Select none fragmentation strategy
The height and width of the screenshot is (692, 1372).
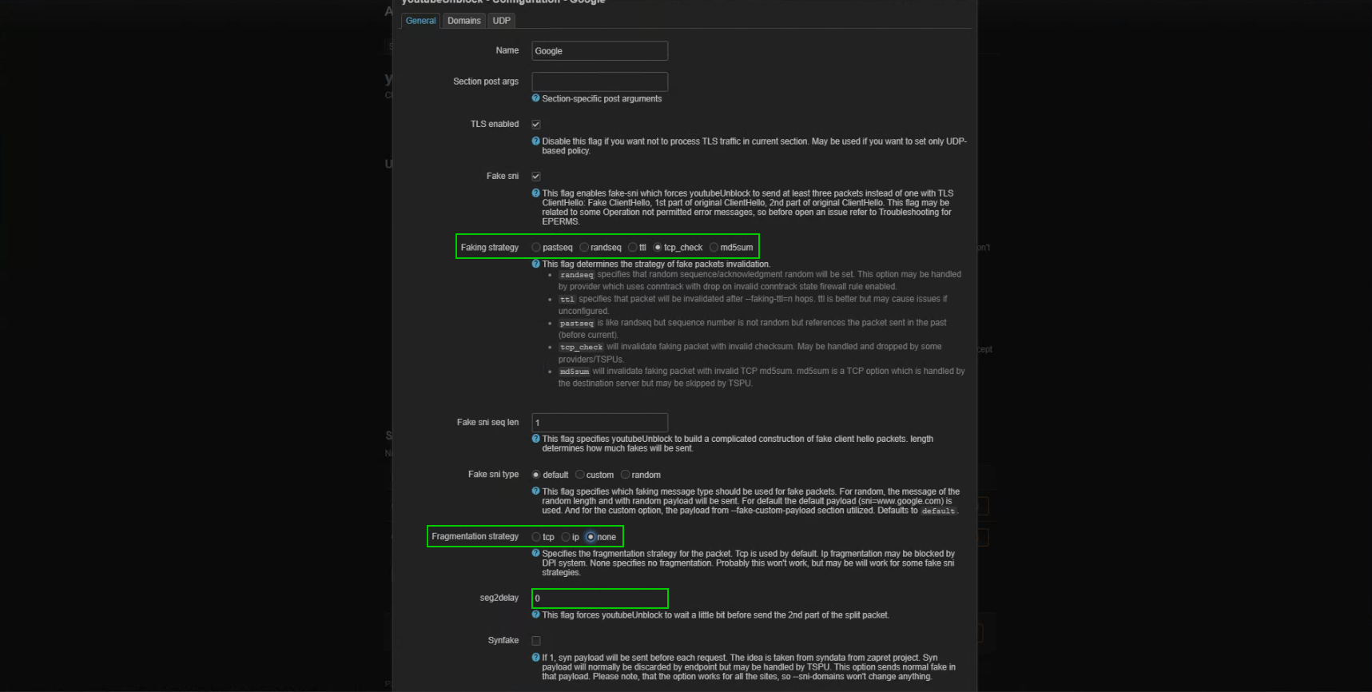(x=591, y=537)
